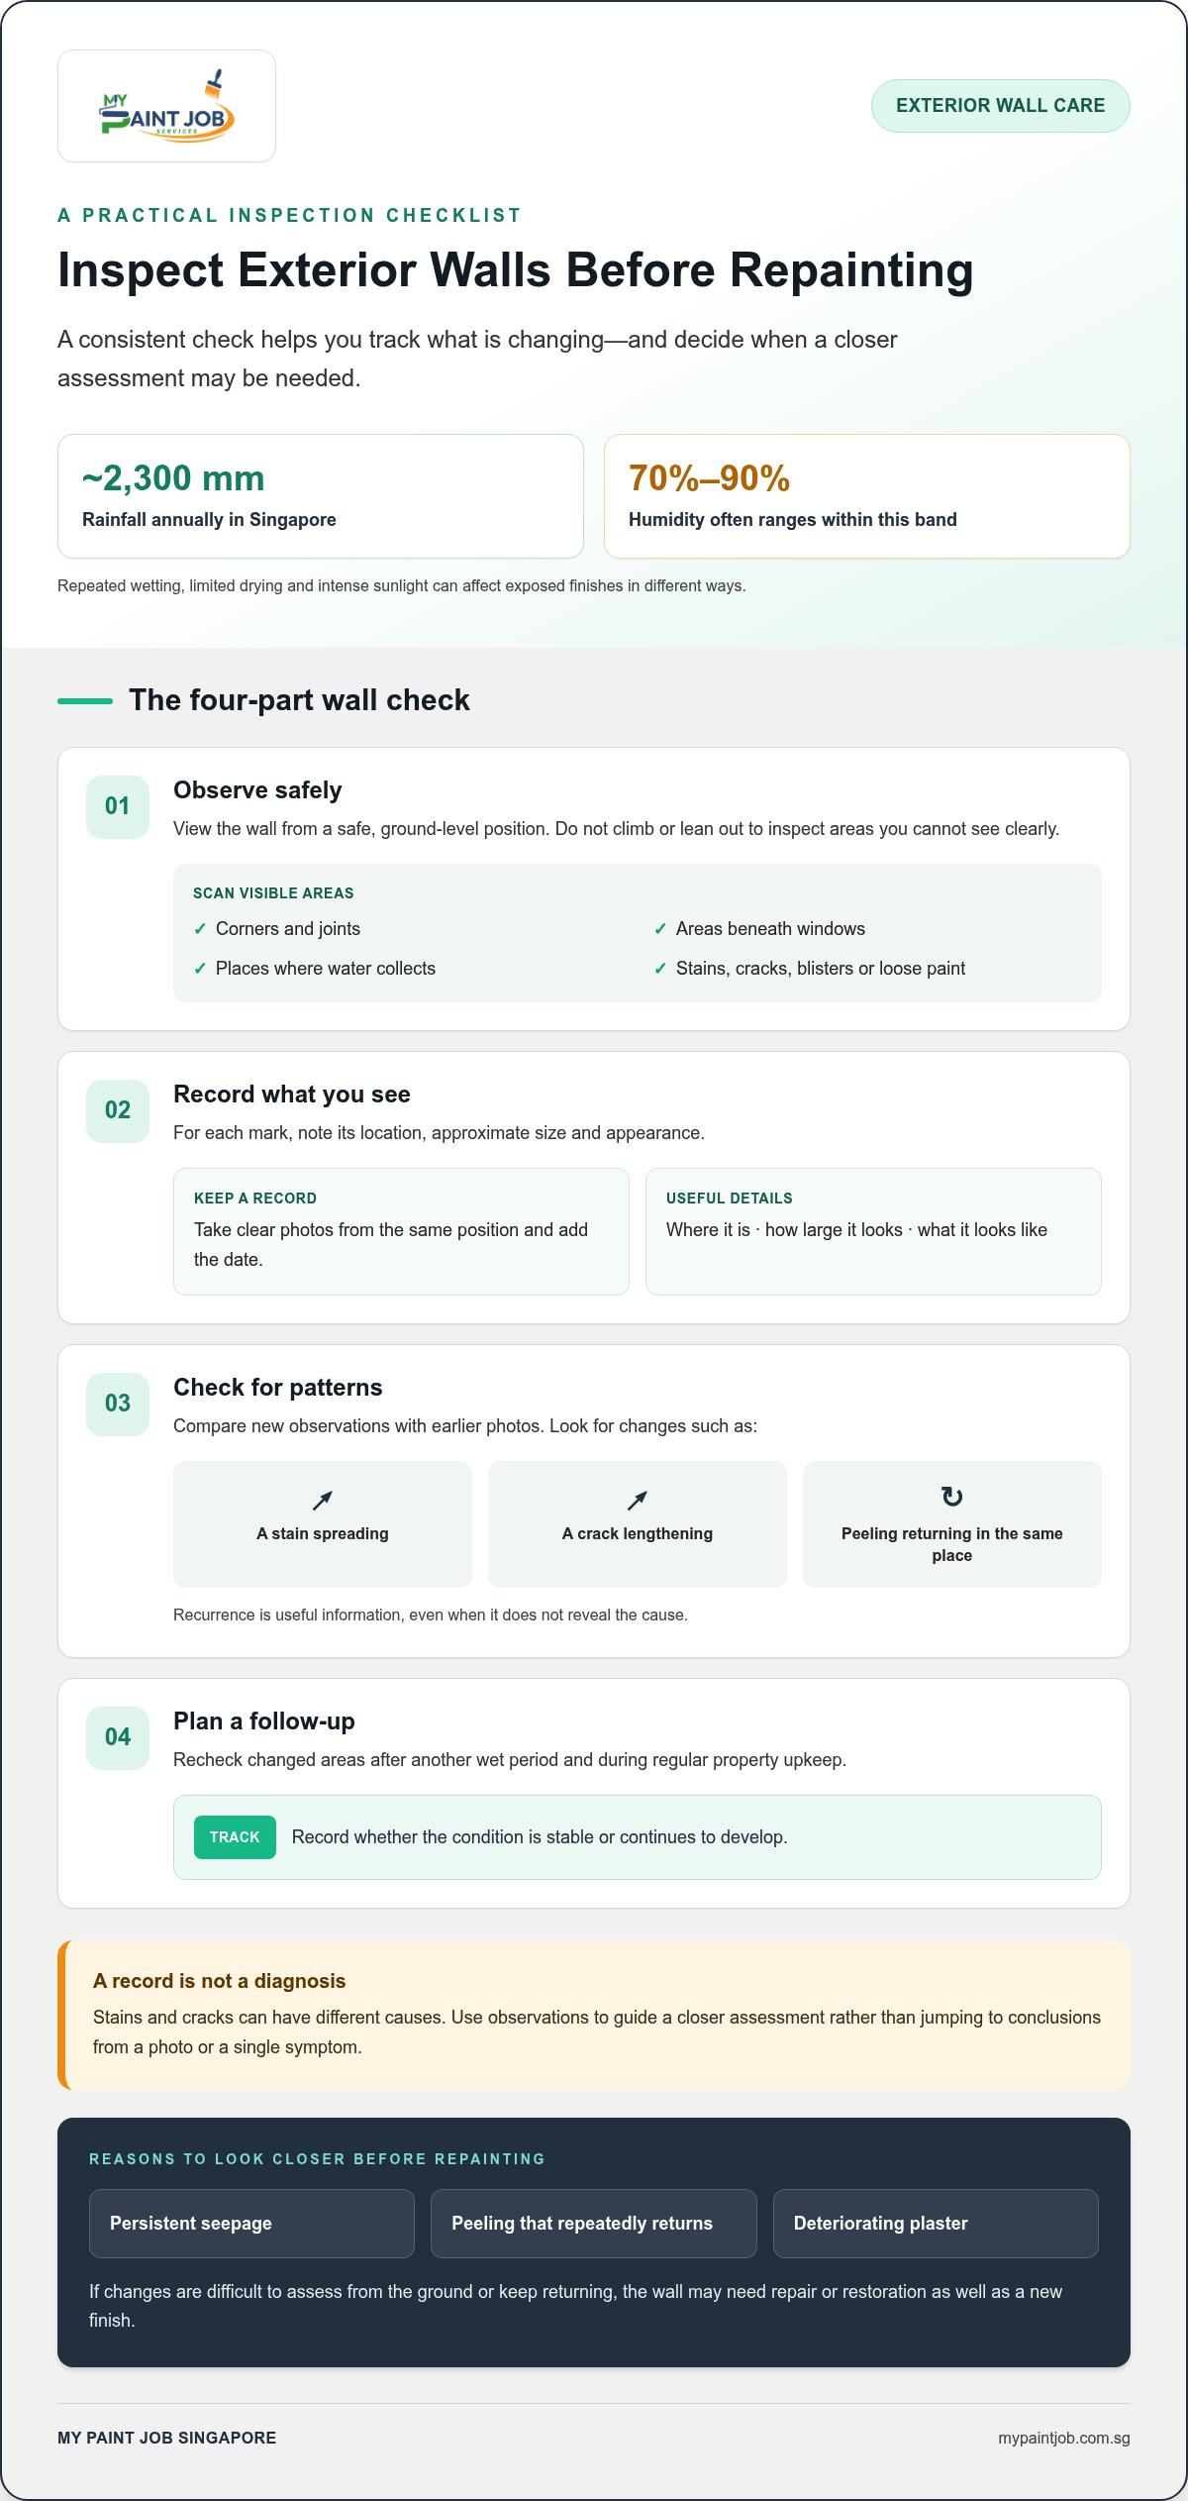Image resolution: width=1188 pixels, height=2501 pixels.
Task: Click the checkmark beside Corners and joints
Action: 200,929
